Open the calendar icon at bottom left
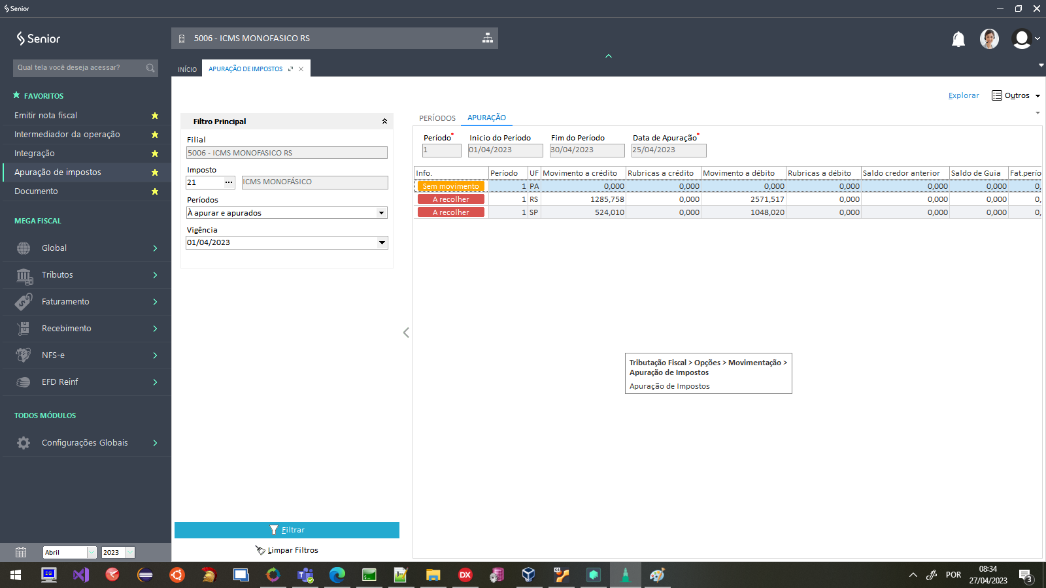The image size is (1046, 588). pyautogui.click(x=21, y=552)
